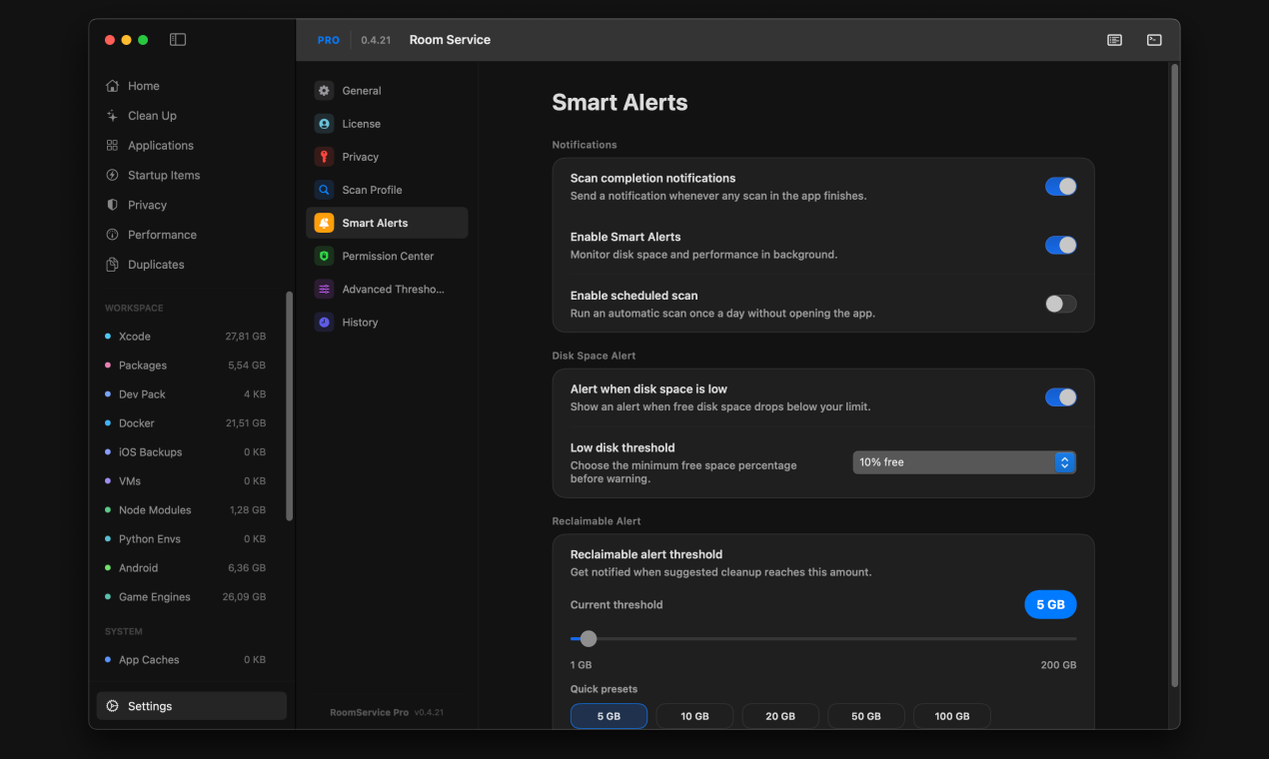The image size is (1269, 759).
Task: Open General settings gear icon
Action: point(324,91)
